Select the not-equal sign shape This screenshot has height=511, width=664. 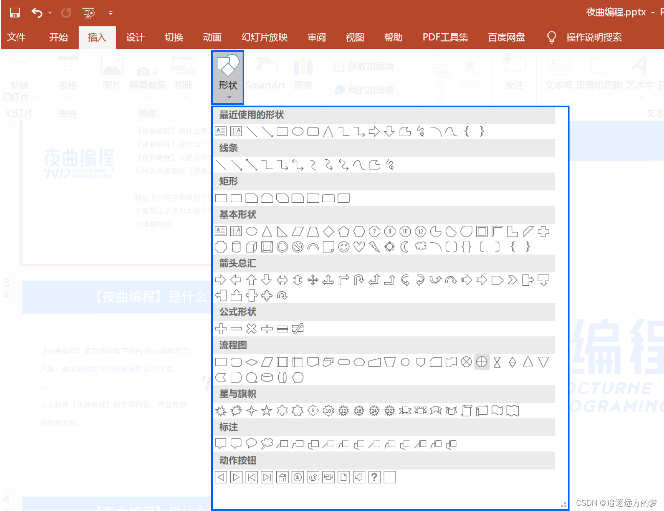coord(298,329)
